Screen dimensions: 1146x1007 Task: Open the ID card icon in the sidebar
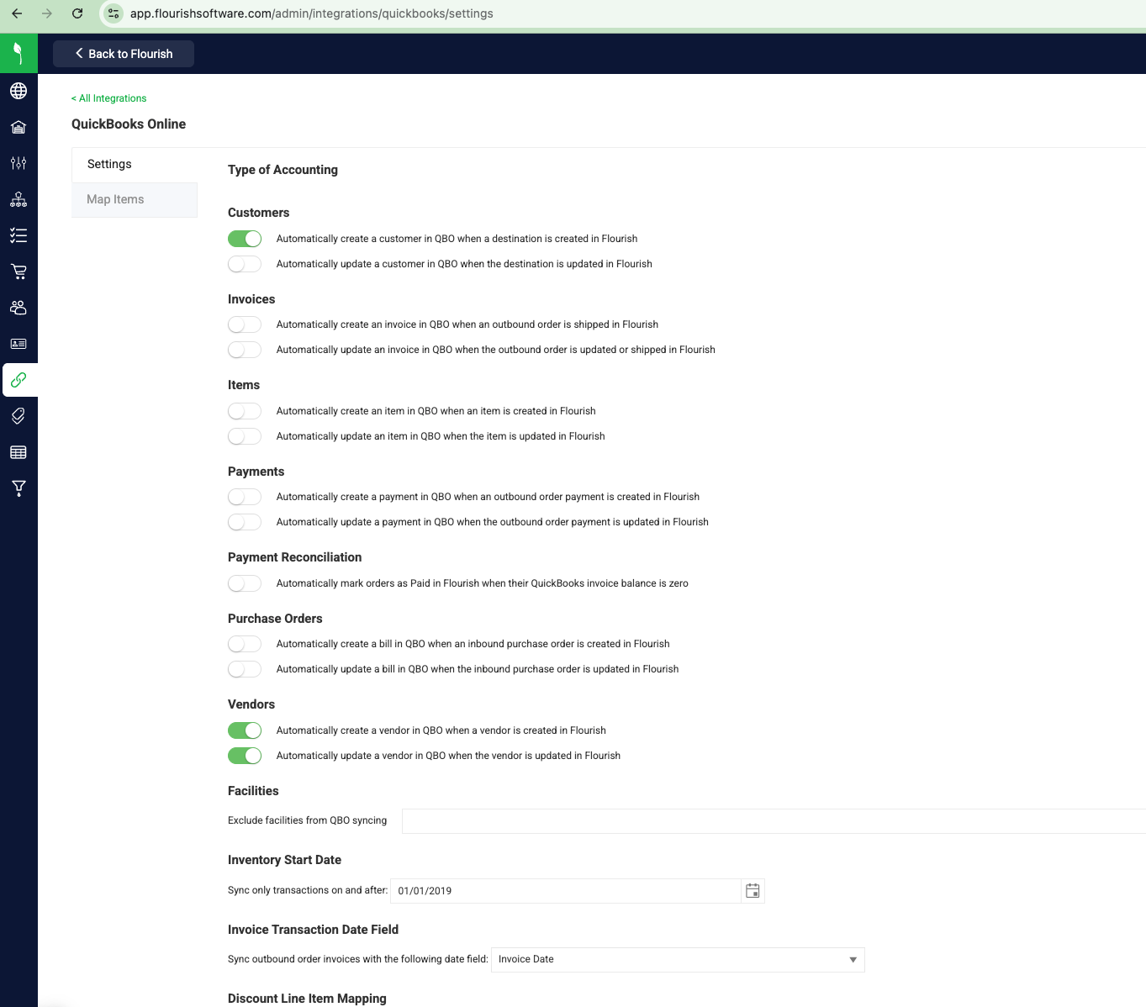click(18, 344)
